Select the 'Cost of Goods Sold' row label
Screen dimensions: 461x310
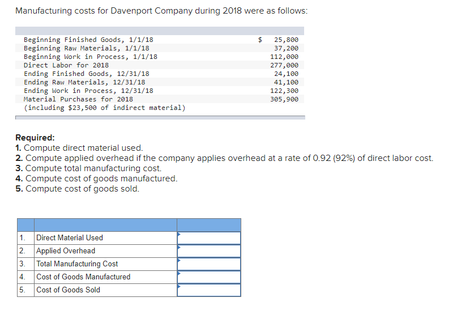tap(68, 290)
